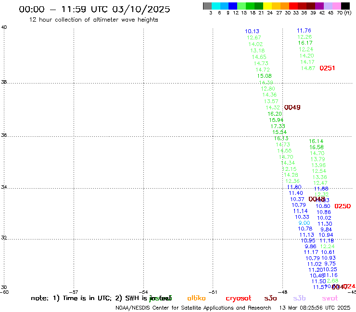The height and width of the screenshot is (312, 356).
Task: Select the wave height reading 13.57
Action: pyautogui.click(x=271, y=101)
